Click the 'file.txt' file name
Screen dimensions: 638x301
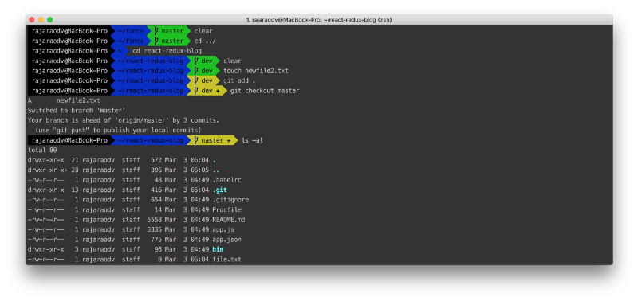[227, 259]
